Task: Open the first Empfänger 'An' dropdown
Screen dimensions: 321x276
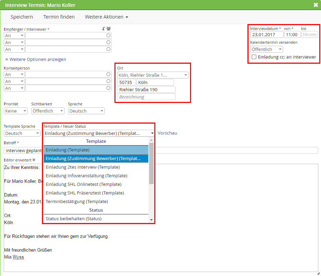Action: tap(14, 35)
